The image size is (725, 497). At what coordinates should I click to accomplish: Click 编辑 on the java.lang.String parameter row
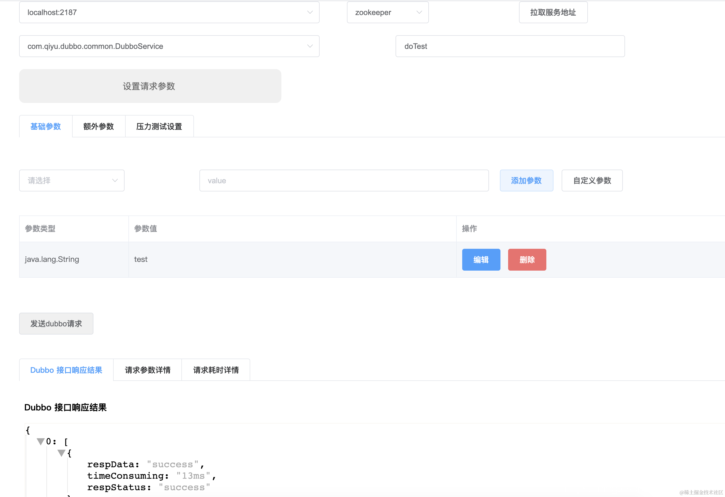pyautogui.click(x=481, y=259)
